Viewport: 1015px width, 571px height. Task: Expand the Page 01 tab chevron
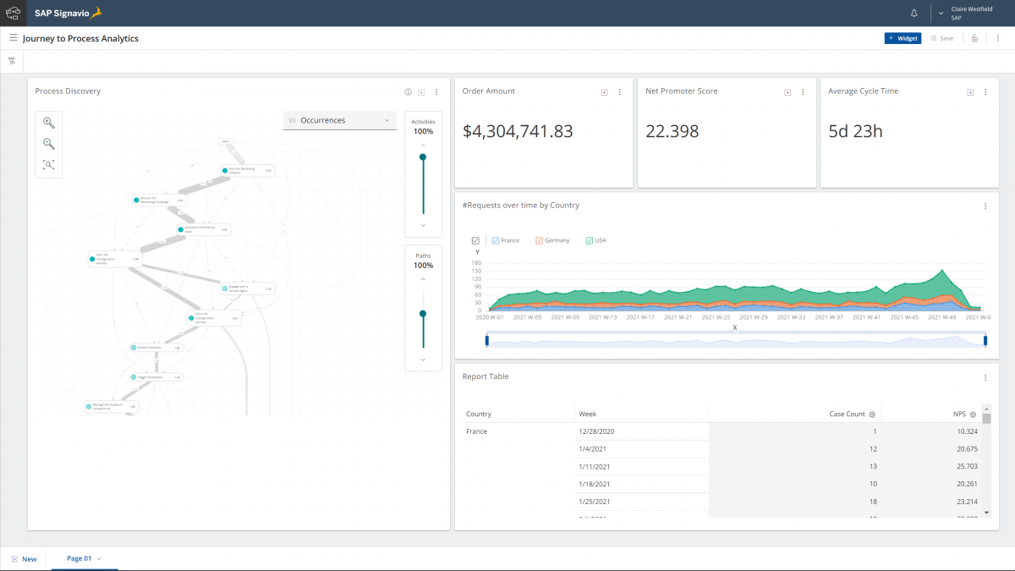click(x=99, y=558)
